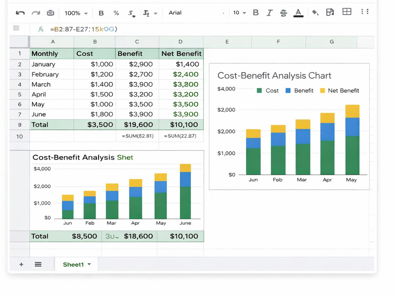
Task: Select the Cost-Benefit Analysis Chart
Action: [x=289, y=126]
